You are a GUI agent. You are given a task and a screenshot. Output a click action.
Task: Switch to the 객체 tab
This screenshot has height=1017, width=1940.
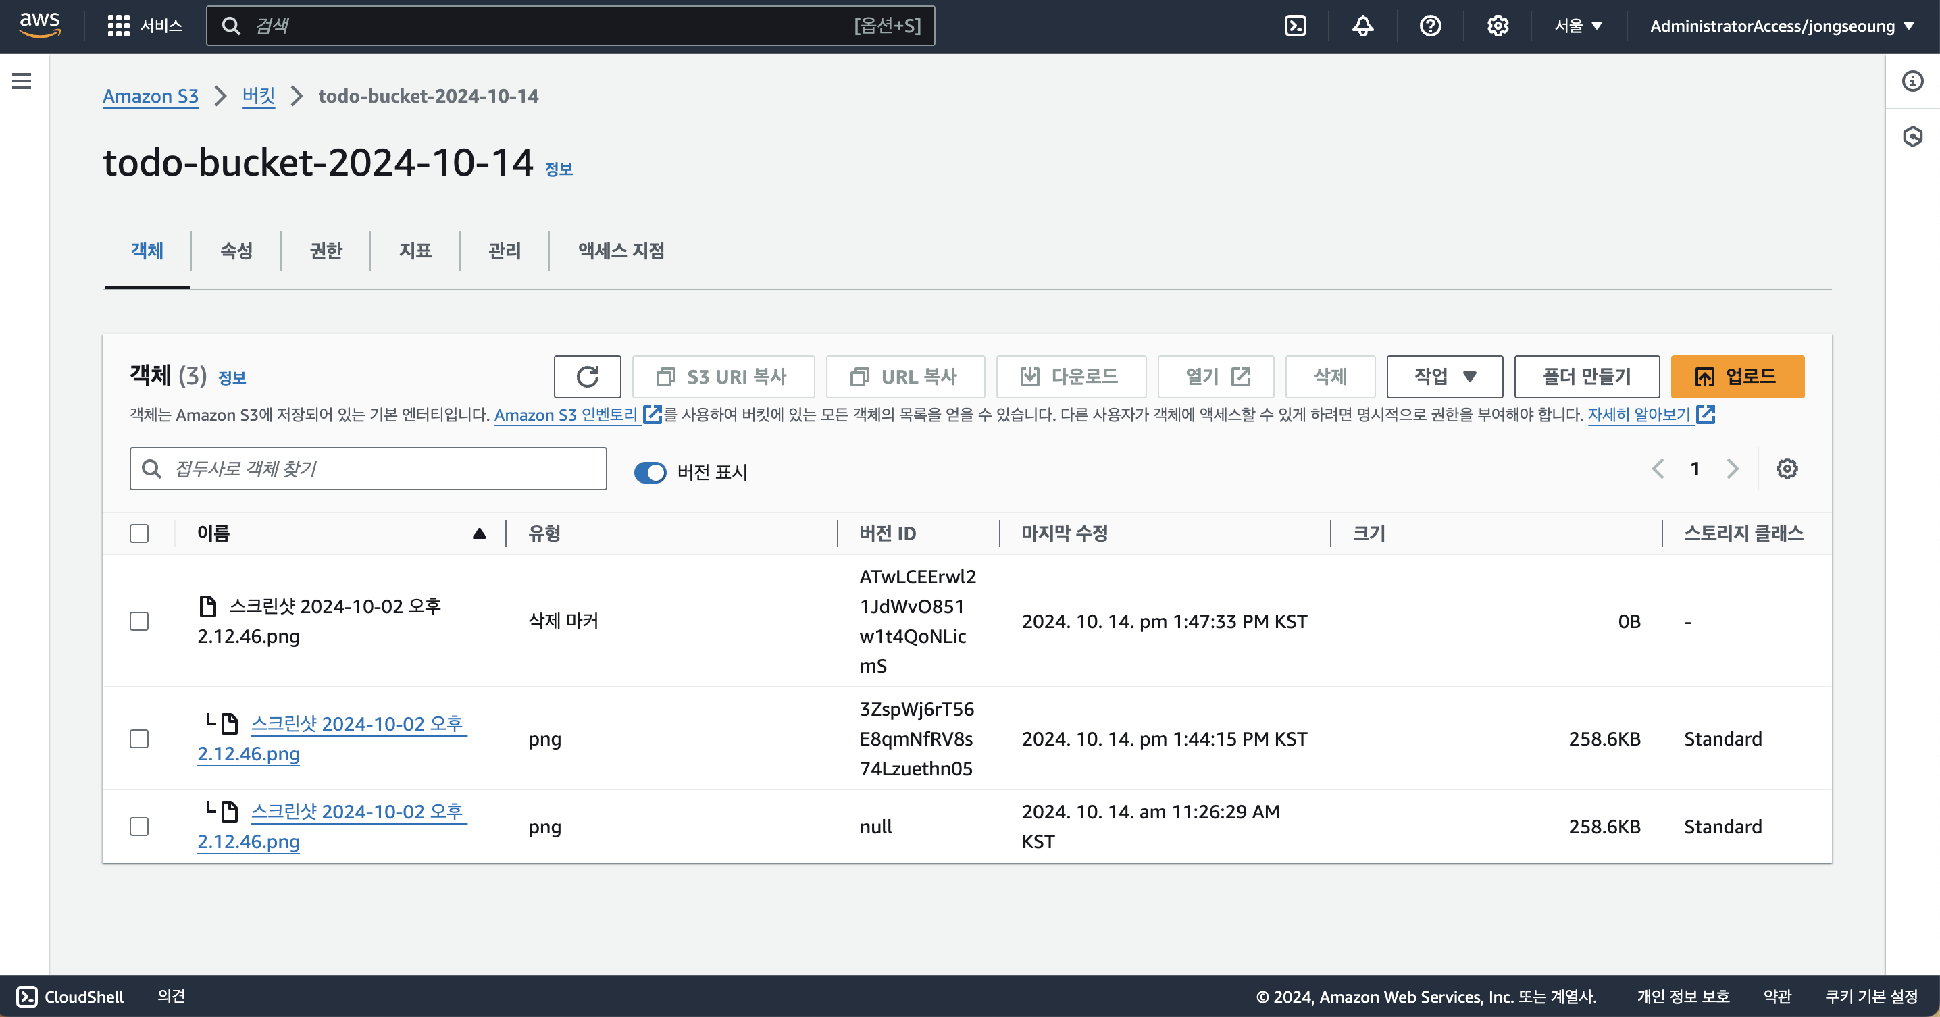tap(147, 251)
